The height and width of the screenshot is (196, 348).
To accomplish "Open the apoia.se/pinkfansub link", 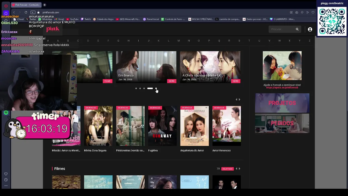I will click(x=282, y=88).
